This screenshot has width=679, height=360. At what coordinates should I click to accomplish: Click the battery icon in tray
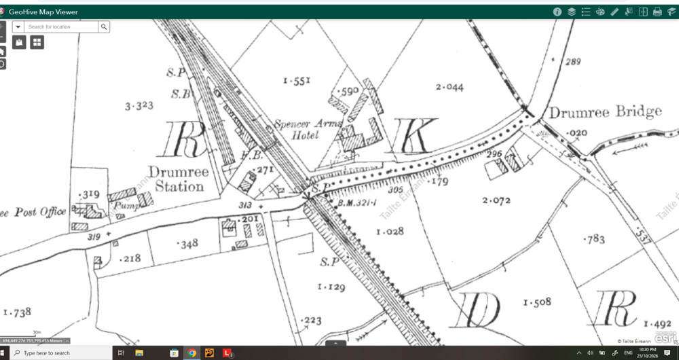[x=602, y=353]
